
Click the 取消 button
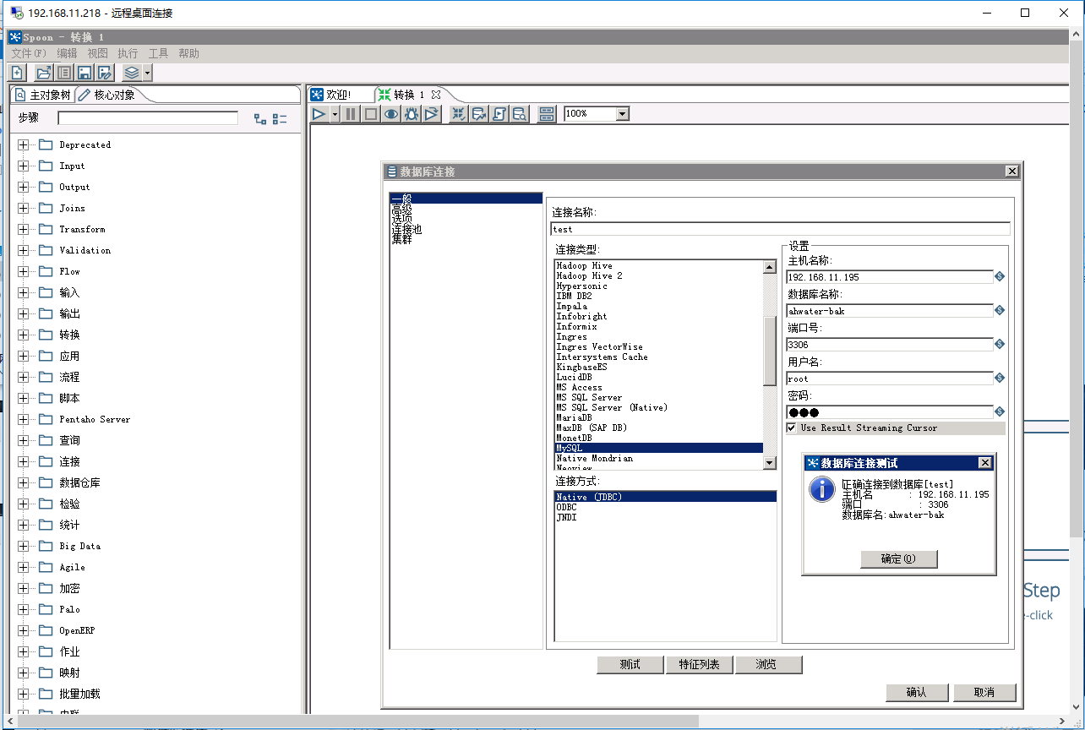984,692
